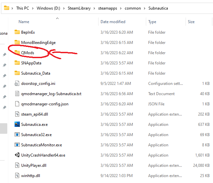Select the QMods folder name
The height and width of the screenshot is (183, 213).
[x=27, y=53]
